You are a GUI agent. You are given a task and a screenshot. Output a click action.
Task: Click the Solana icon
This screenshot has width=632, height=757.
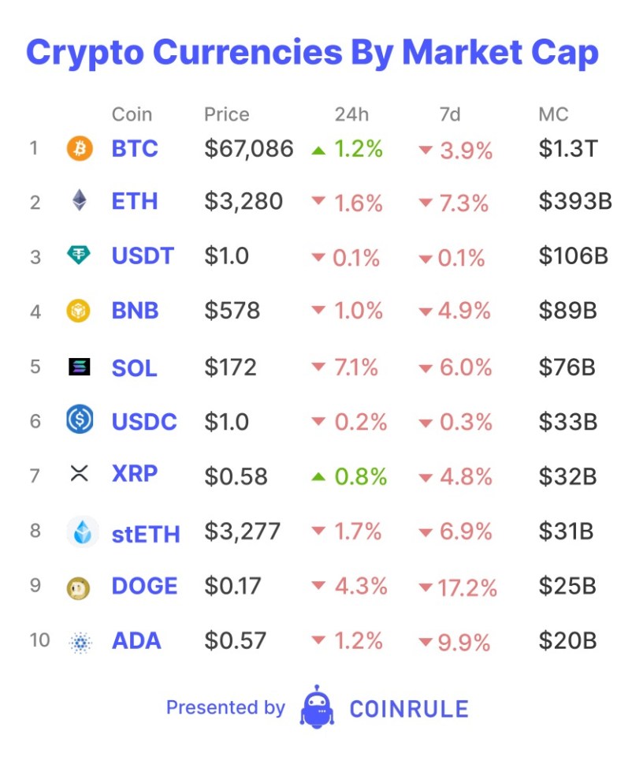[80, 367]
